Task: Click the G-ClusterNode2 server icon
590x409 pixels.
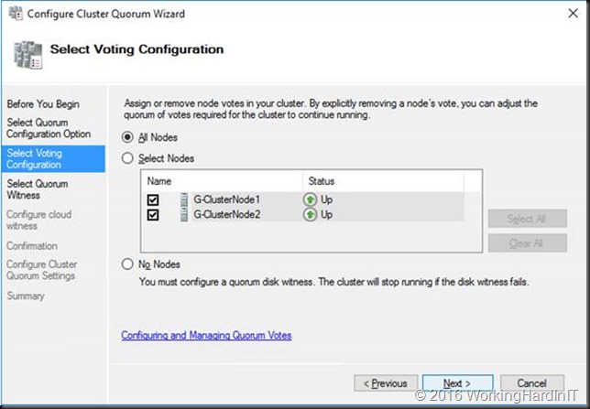Action: pos(183,215)
